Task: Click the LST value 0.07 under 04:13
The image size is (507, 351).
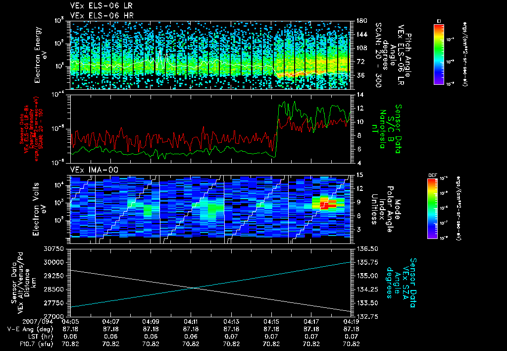Action: (231, 337)
